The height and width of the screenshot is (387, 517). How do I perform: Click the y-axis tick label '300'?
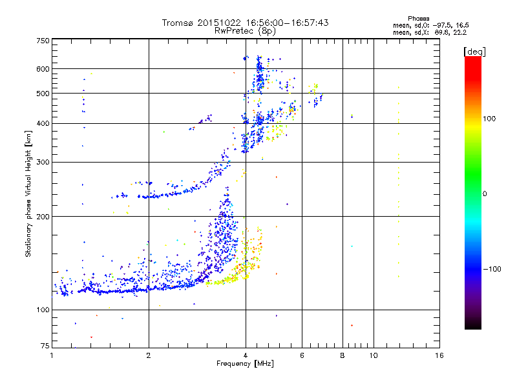pyautogui.click(x=43, y=162)
